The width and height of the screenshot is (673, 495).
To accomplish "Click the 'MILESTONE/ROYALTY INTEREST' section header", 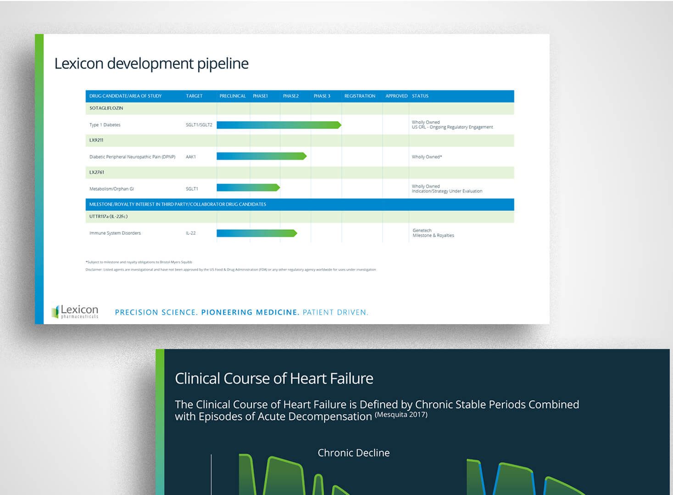I will (178, 204).
